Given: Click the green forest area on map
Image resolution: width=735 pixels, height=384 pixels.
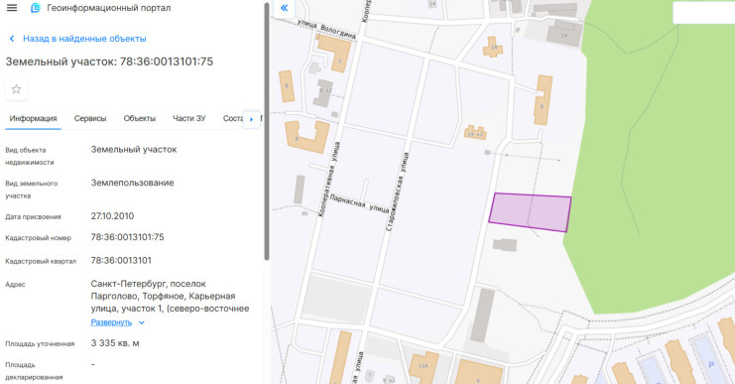Looking at the screenshot, I should pyautogui.click(x=657, y=155).
